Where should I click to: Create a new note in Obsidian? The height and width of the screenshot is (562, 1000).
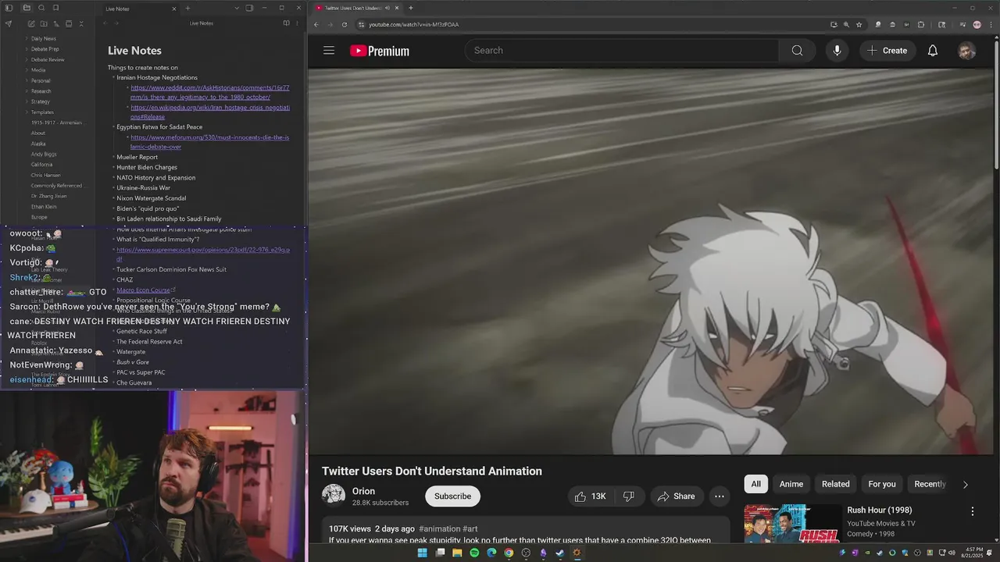coord(30,23)
